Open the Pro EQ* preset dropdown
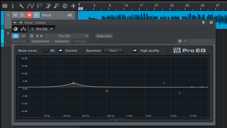The image size is (227, 128). pyautogui.click(x=67, y=36)
